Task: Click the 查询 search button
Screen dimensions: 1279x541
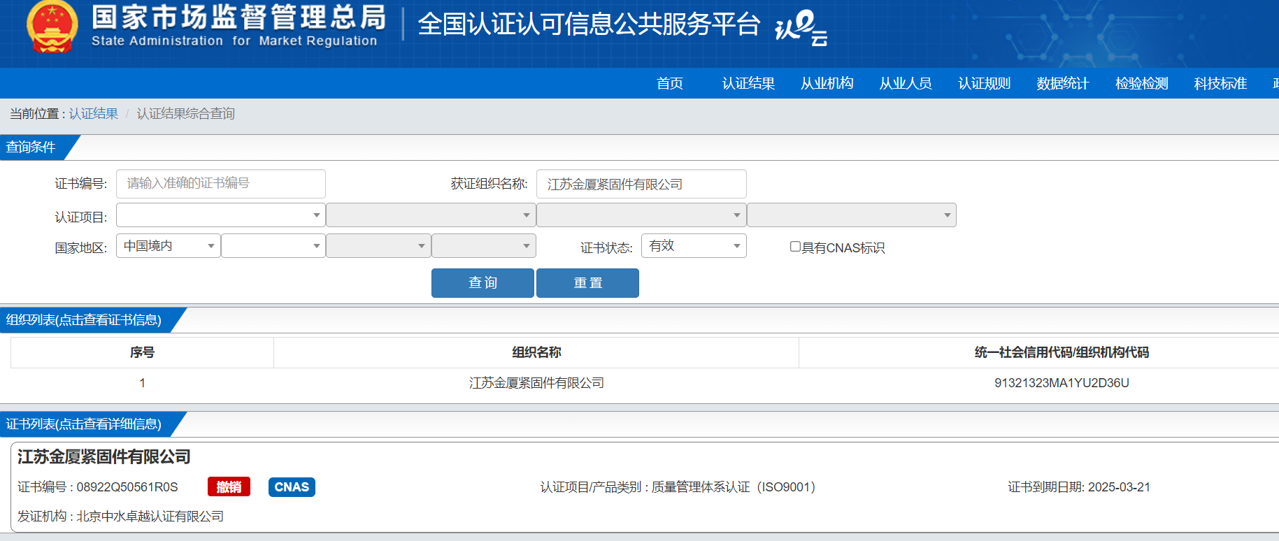Action: (x=483, y=283)
